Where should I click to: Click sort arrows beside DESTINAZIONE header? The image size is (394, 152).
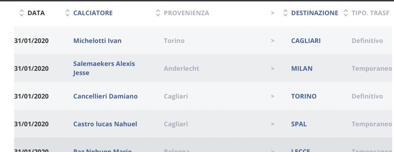coord(285,13)
